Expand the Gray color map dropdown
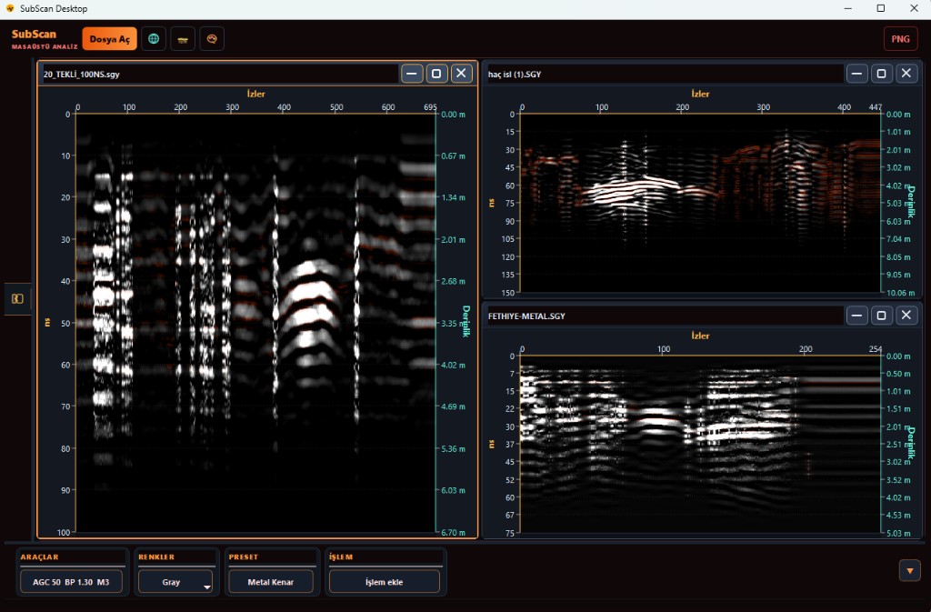 pyautogui.click(x=175, y=582)
